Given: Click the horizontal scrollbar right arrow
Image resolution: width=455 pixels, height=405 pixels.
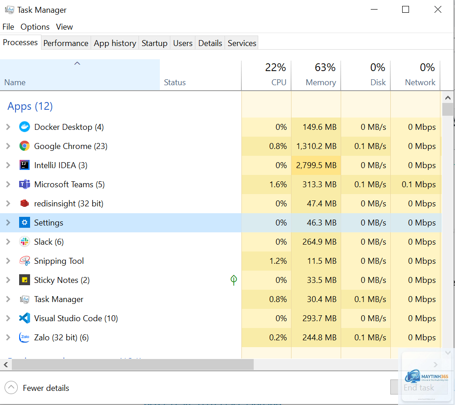Looking at the screenshot, I should tap(435, 364).
